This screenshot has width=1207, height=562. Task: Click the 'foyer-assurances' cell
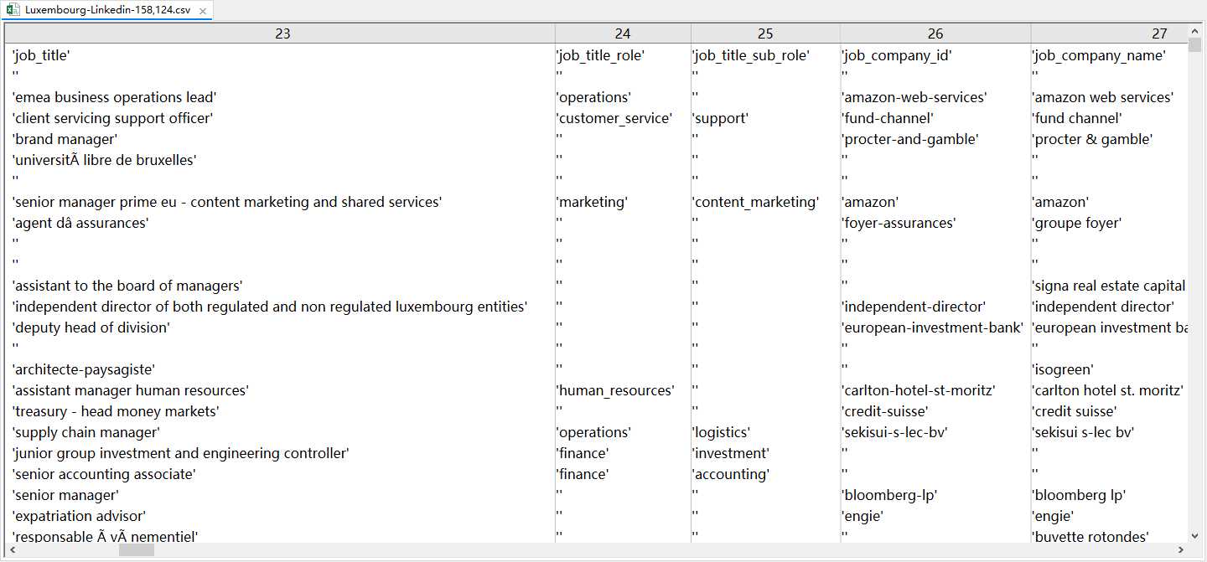tap(935, 223)
